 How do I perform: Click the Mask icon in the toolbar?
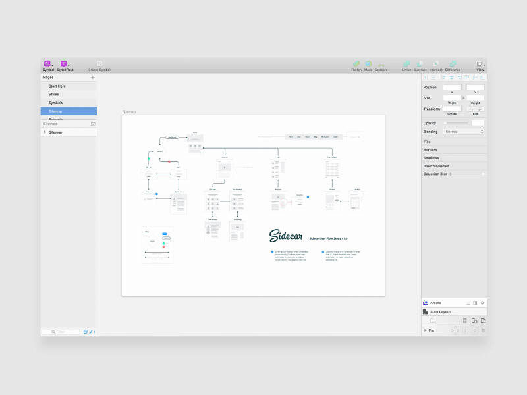(368, 63)
